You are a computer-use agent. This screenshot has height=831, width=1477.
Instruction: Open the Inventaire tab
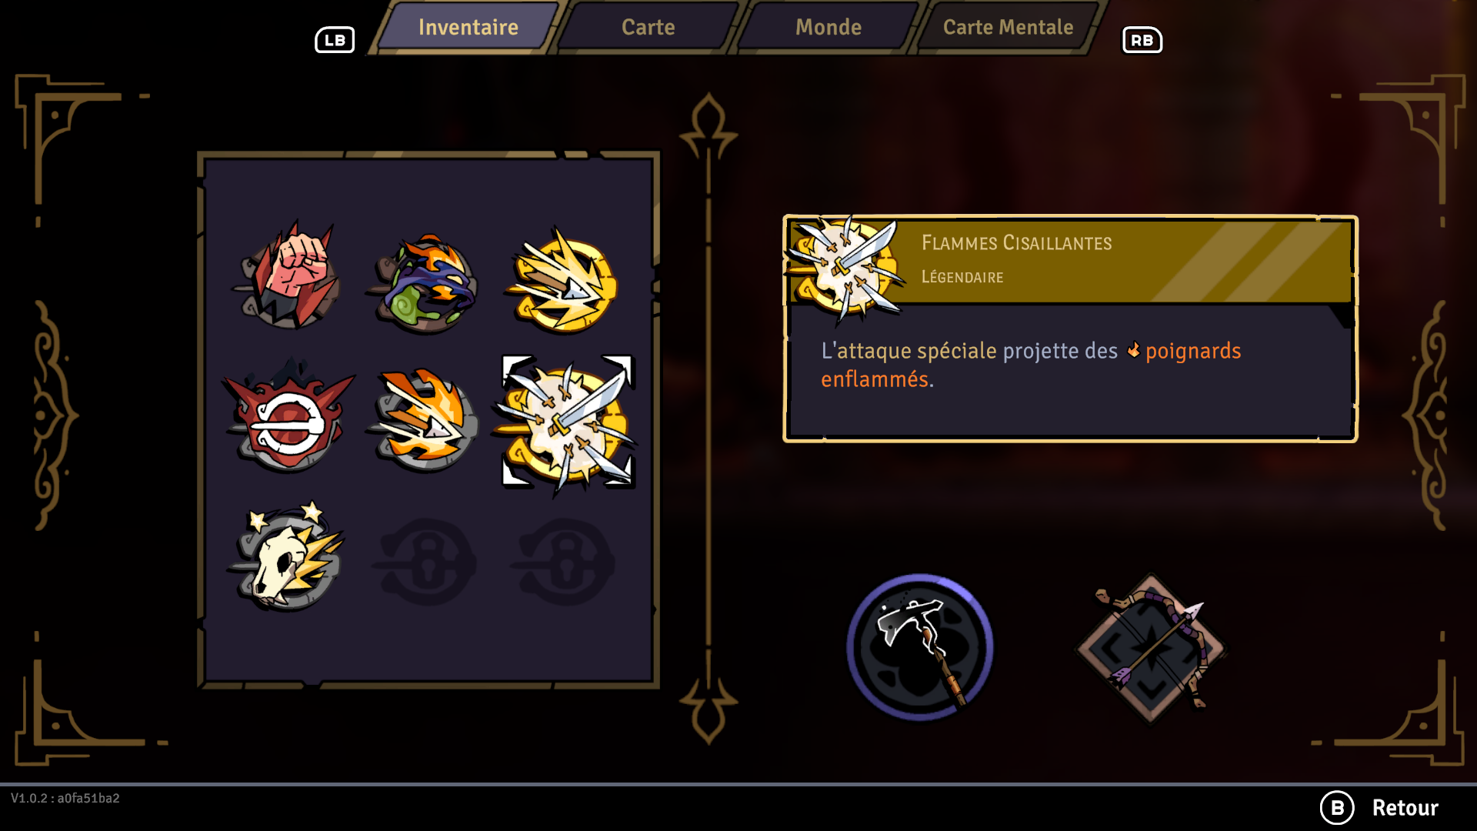(468, 28)
